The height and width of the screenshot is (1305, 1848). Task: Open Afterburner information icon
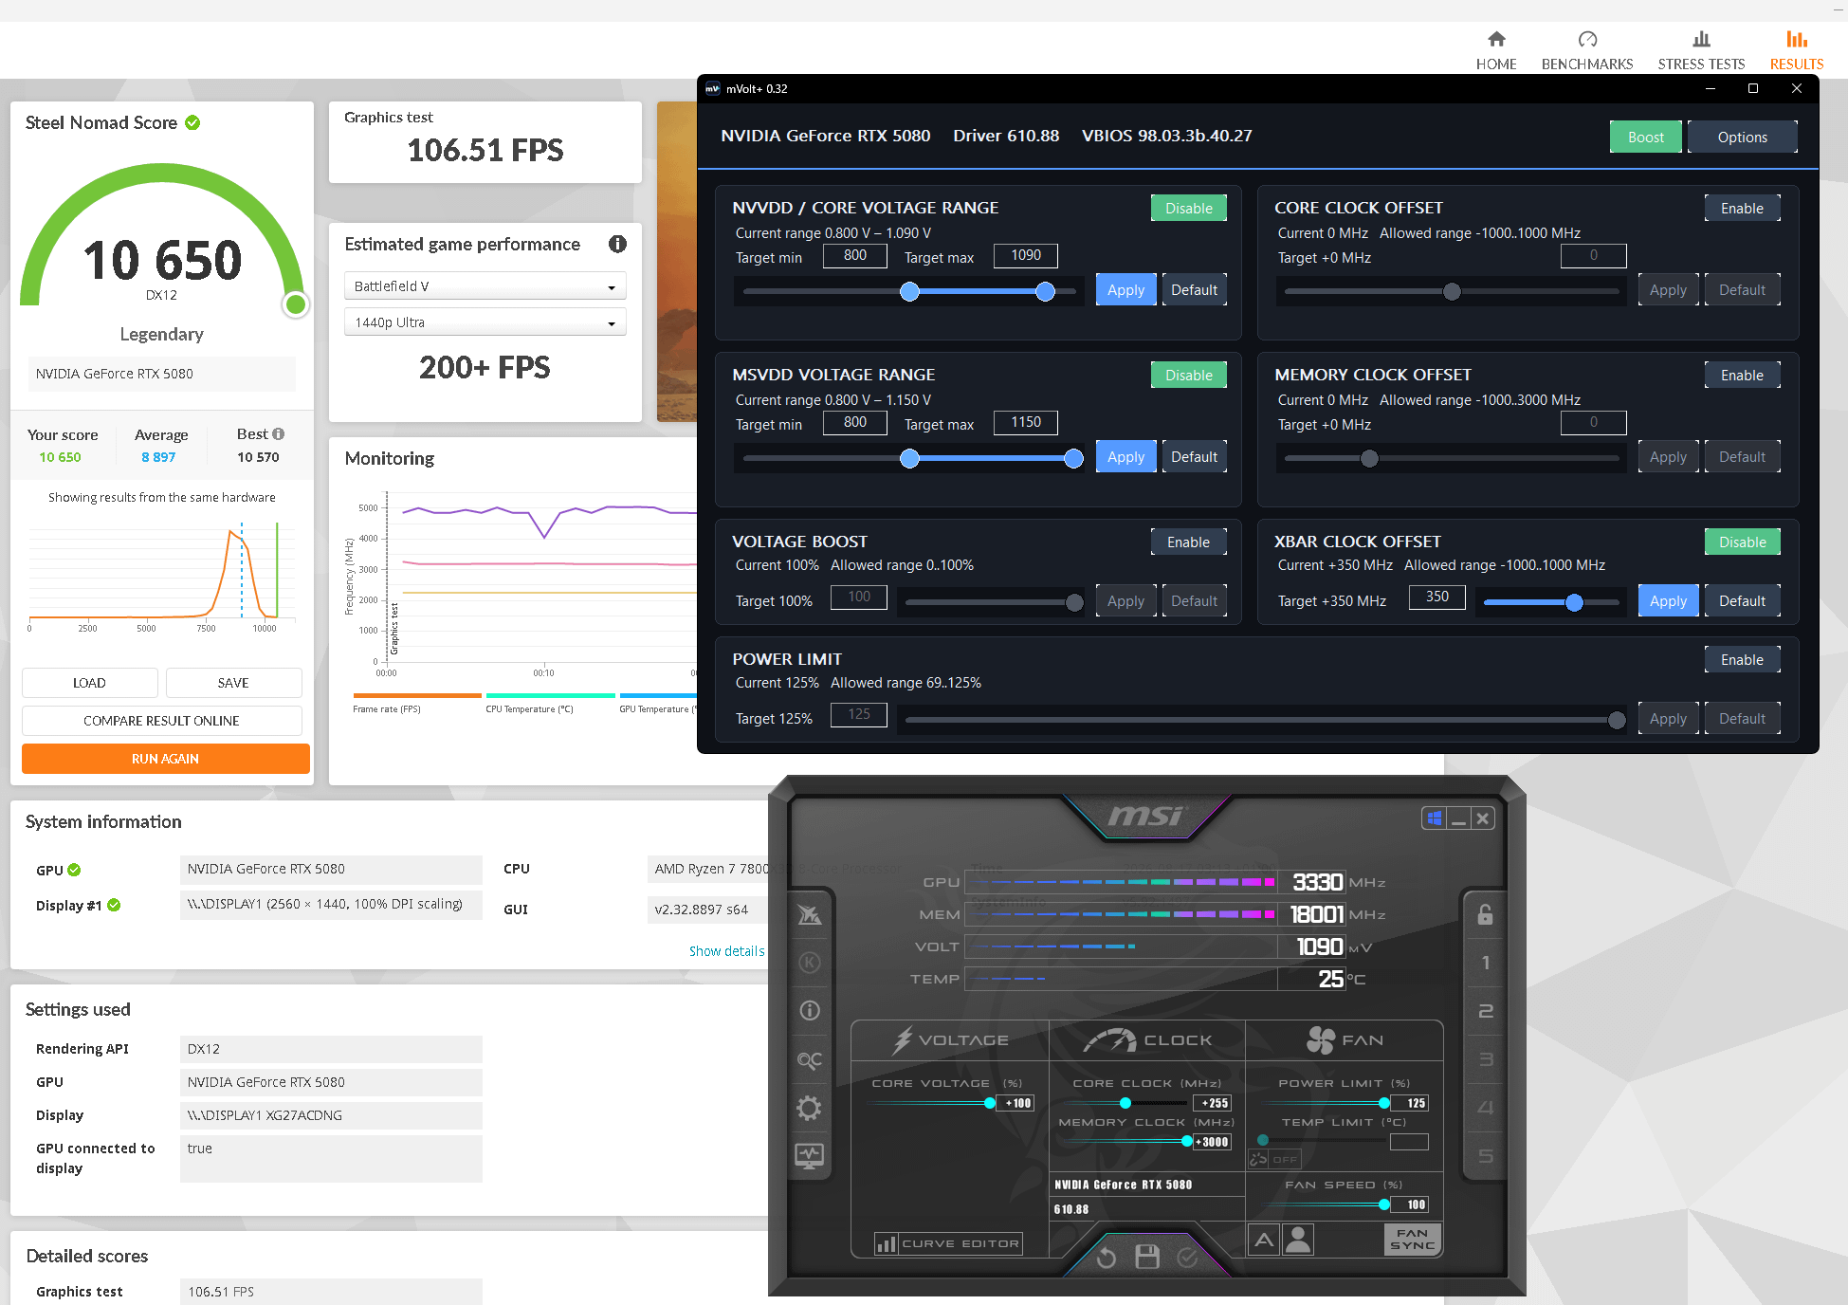(x=810, y=1011)
